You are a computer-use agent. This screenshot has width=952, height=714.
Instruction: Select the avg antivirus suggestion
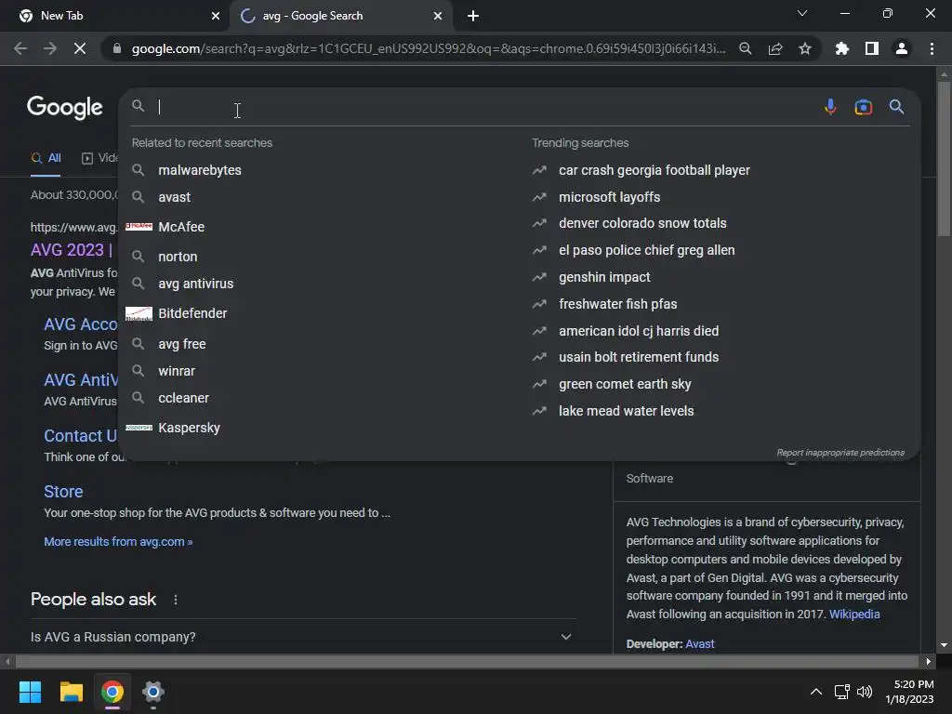click(195, 284)
